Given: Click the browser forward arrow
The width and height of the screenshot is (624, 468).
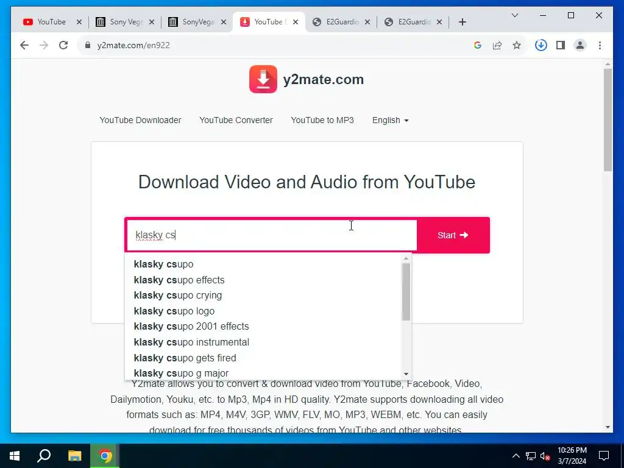Looking at the screenshot, I should tap(44, 45).
